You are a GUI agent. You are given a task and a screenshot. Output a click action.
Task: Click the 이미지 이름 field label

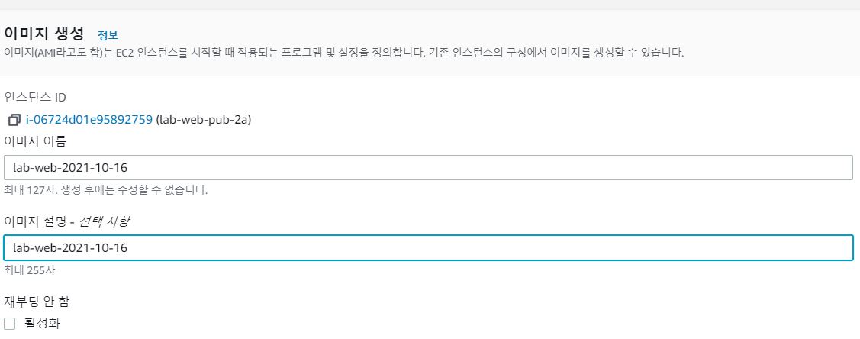click(x=35, y=140)
